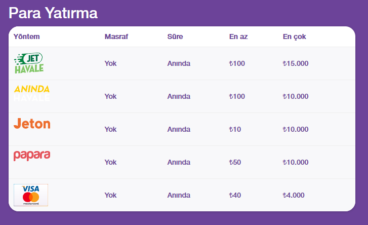Click Jeton minimum ₺10 value
The height and width of the screenshot is (225, 368).
[235, 129]
